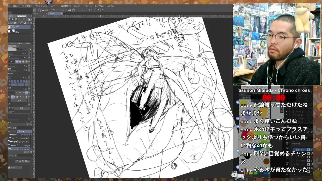Open the layer blending mode 通常 dropdown
The image size is (322, 181).
(12, 16)
